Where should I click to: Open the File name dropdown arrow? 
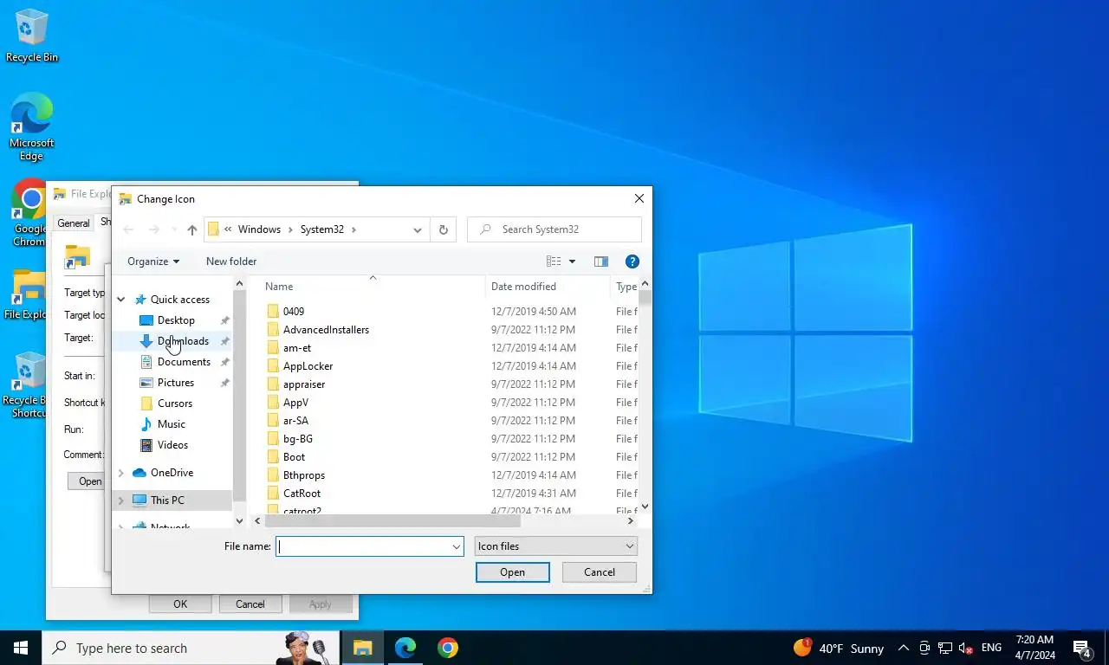click(457, 546)
